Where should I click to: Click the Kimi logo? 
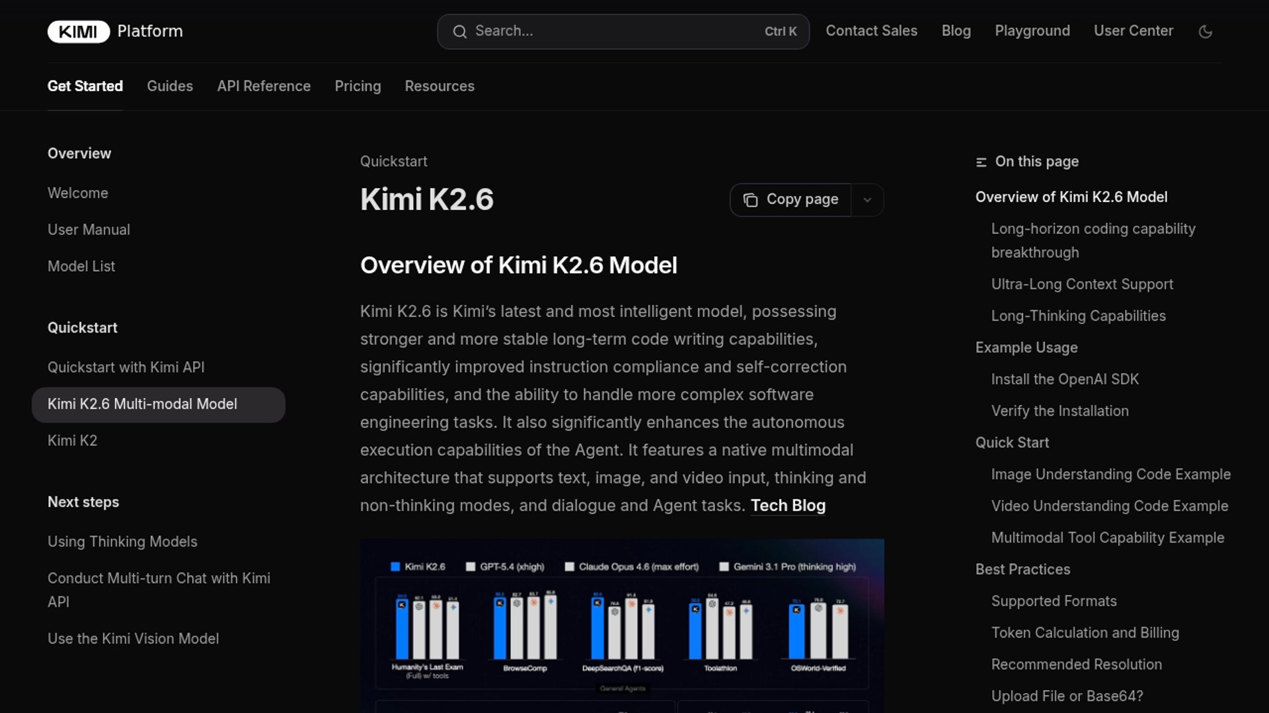[77, 31]
